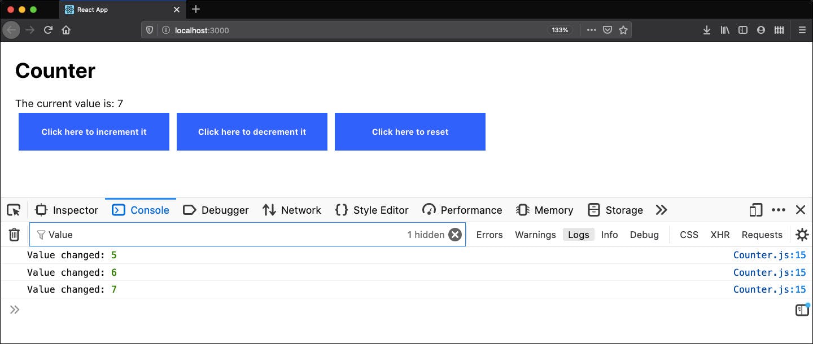This screenshot has height=344, width=813.
Task: Open the DevTools settings gear
Action: (802, 235)
